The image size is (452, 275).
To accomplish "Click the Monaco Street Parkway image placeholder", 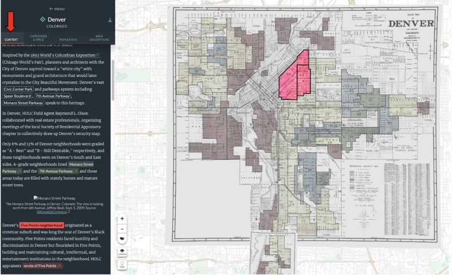I will click(54, 198).
